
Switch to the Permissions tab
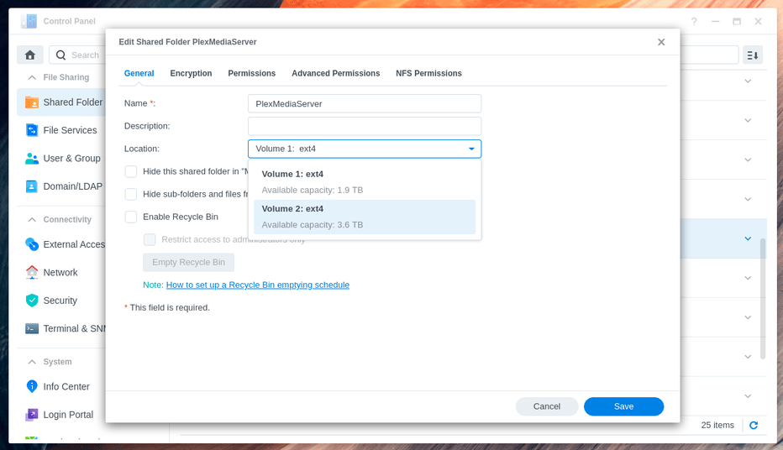tap(252, 73)
